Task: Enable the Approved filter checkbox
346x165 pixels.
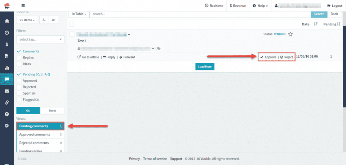Action: point(19,81)
